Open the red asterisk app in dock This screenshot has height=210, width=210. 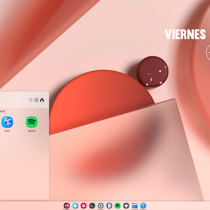(x=83, y=205)
